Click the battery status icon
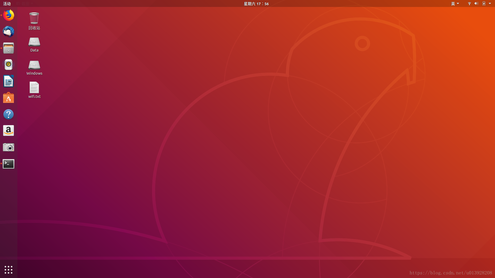 (484, 4)
